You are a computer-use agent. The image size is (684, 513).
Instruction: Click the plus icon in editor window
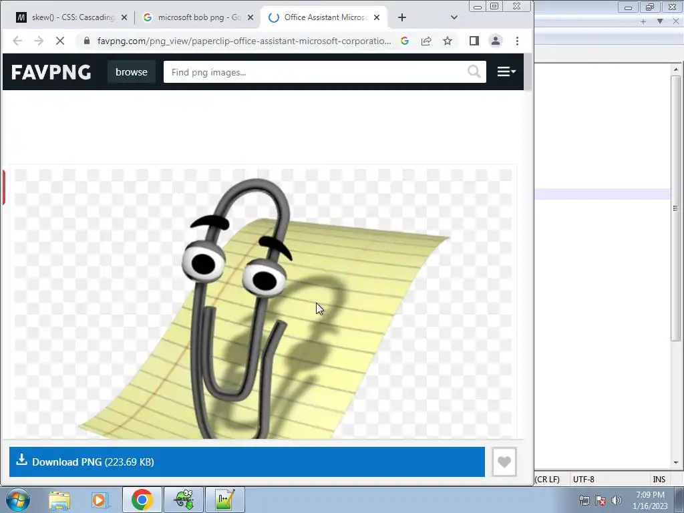click(643, 21)
